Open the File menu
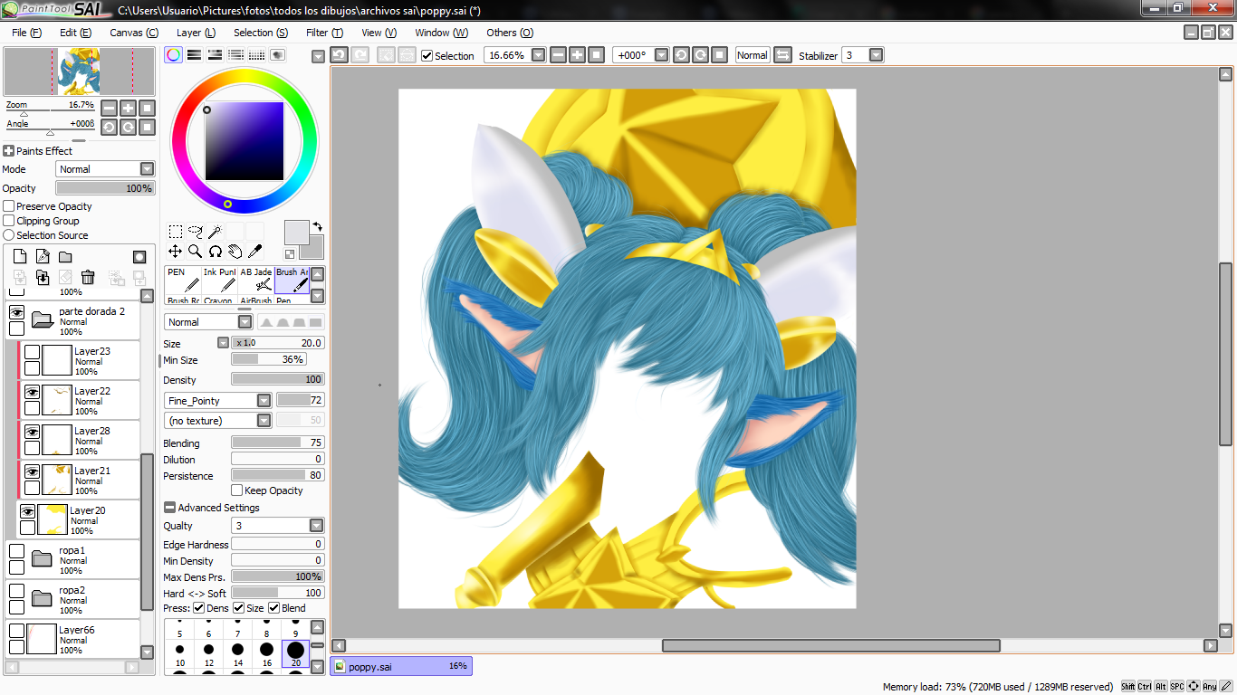This screenshot has height=695, width=1237. pyautogui.click(x=27, y=33)
